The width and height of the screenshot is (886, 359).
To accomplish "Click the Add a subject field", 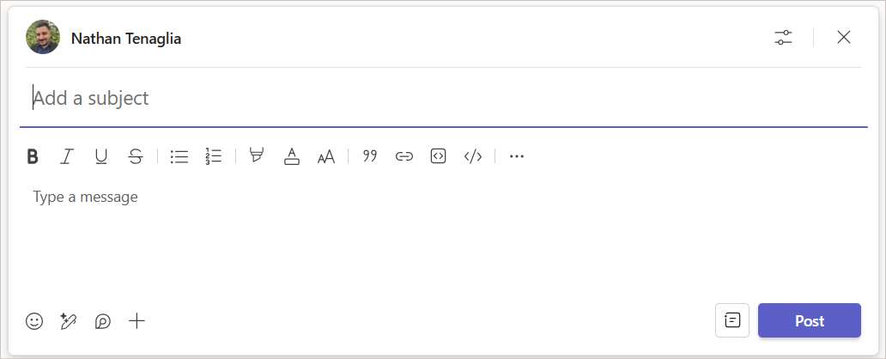I will click(444, 99).
